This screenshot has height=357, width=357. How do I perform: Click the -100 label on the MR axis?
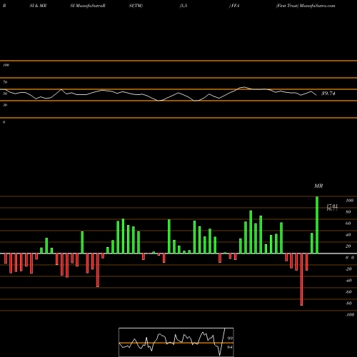[350, 315]
